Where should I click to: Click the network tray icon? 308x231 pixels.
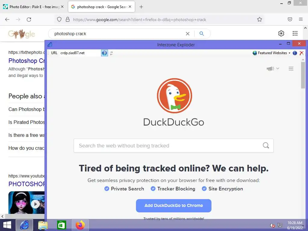pyautogui.click(x=279, y=225)
